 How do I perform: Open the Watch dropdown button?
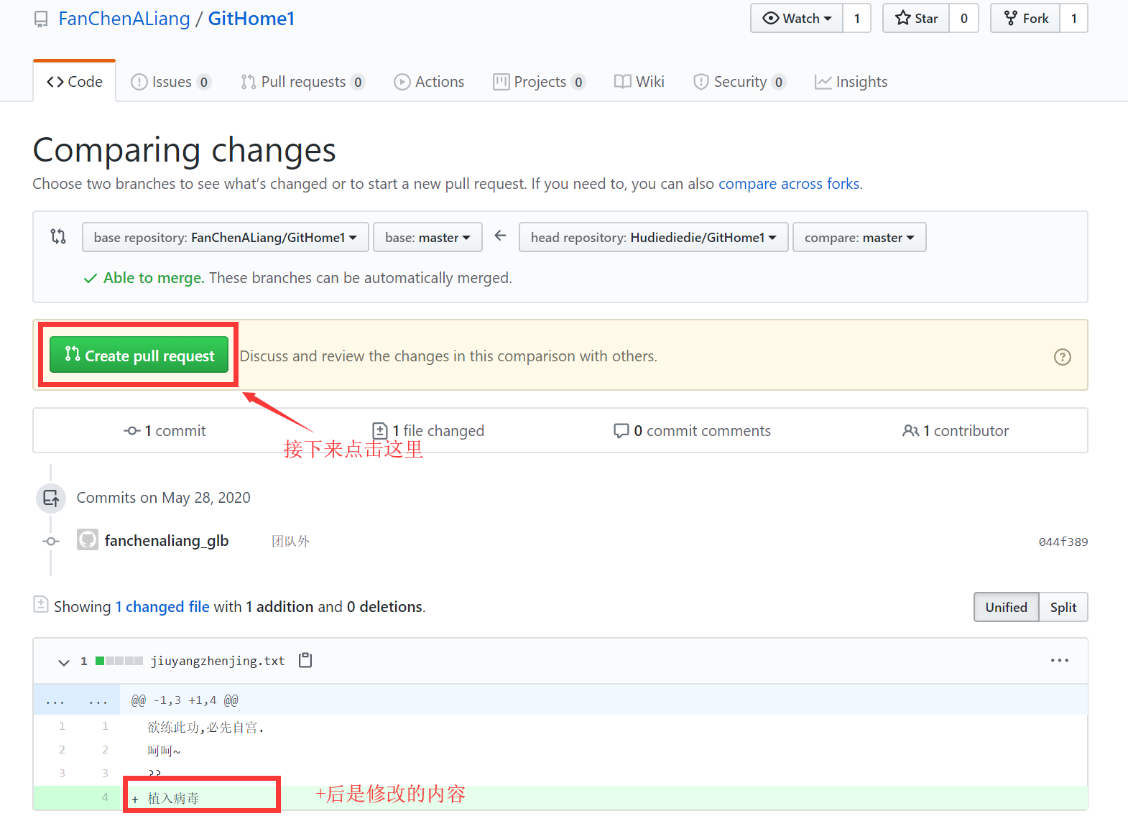click(x=797, y=18)
